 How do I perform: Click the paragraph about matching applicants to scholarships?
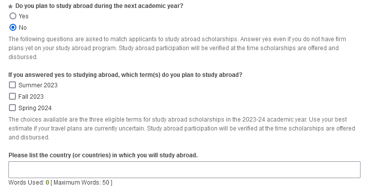click(x=177, y=48)
